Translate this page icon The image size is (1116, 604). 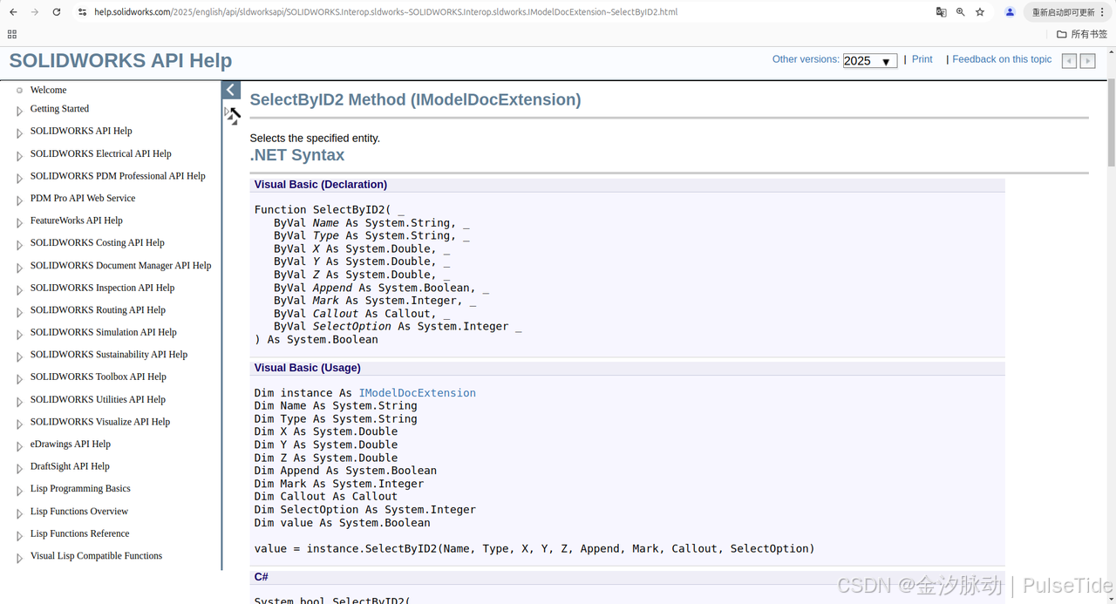pyautogui.click(x=941, y=12)
